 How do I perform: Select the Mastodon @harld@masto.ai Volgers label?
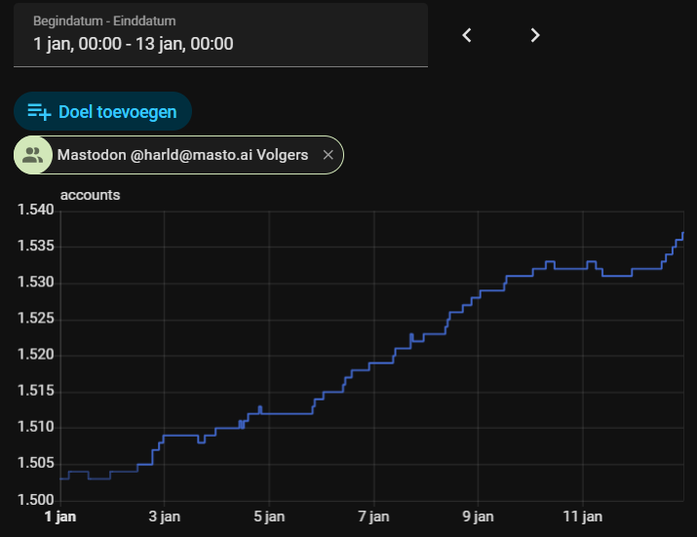coord(182,155)
